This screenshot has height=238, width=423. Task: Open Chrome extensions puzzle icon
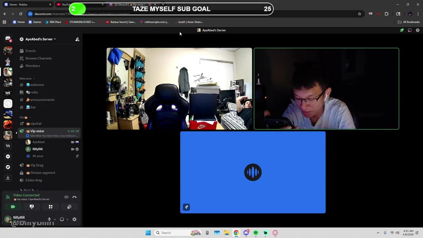click(x=386, y=14)
